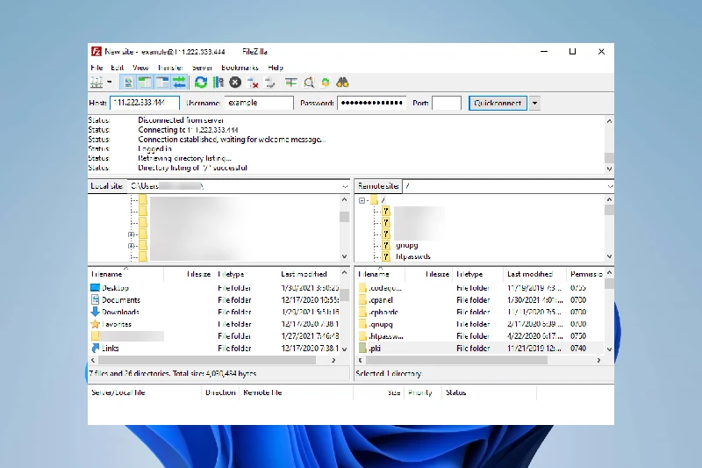Screen dimensions: 702x468
Task: Collapse the remote root folder tree node
Action: click(362, 200)
